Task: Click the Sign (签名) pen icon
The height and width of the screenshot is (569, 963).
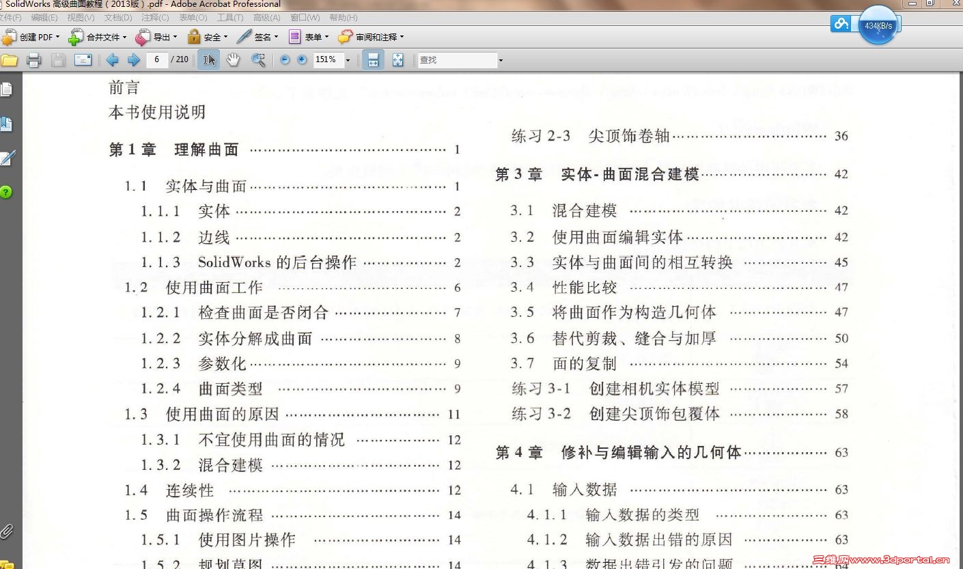Action: pos(244,37)
